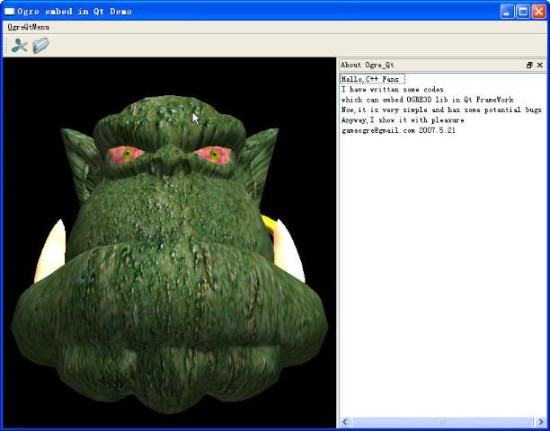Close the About Ogre_Qt dock panel
The height and width of the screenshot is (431, 550).
click(x=540, y=66)
